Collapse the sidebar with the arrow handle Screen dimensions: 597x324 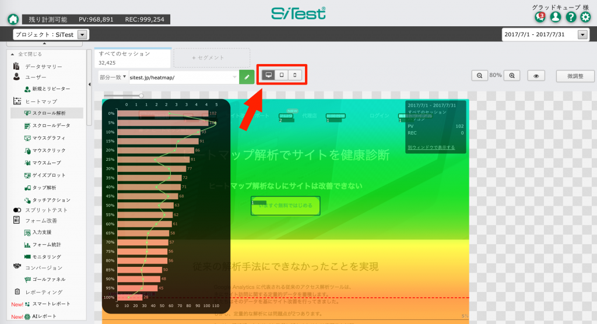click(x=89, y=84)
